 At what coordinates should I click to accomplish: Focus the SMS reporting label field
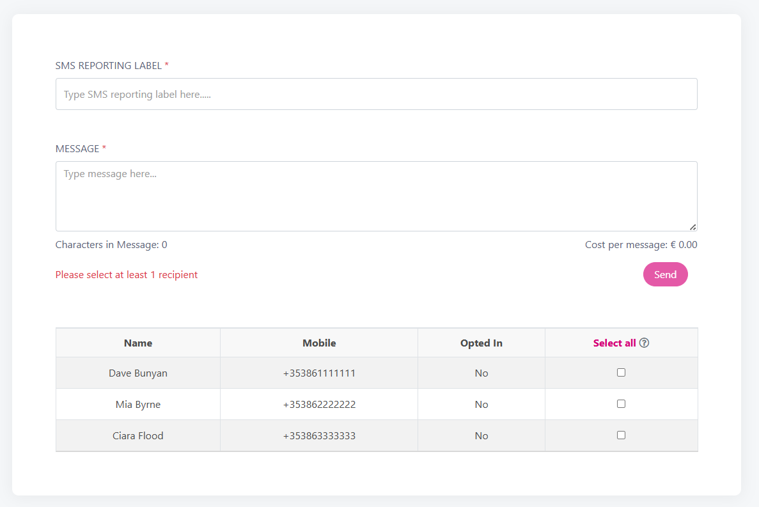[376, 94]
